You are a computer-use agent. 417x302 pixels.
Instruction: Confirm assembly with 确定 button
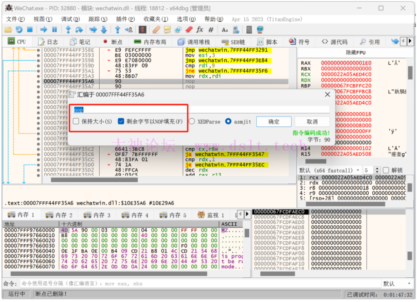click(x=274, y=121)
